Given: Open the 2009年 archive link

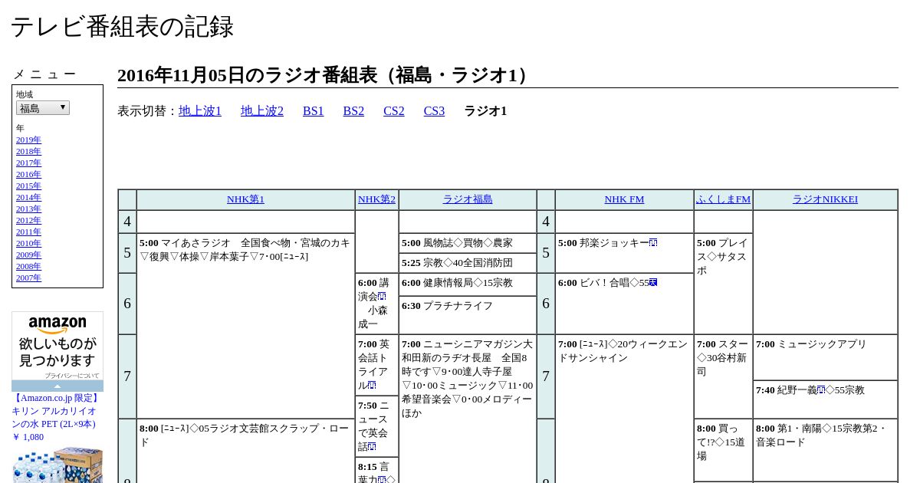Looking at the screenshot, I should point(28,255).
